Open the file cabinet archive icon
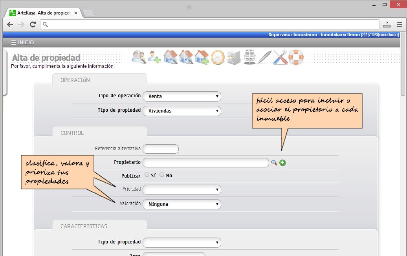Viewport: 407px width, 256px height. tap(233, 57)
